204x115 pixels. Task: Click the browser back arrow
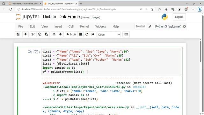[x=4, y=9]
